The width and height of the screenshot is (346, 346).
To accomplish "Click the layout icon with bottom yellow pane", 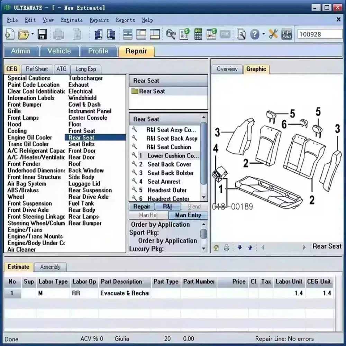I will [x=155, y=34].
